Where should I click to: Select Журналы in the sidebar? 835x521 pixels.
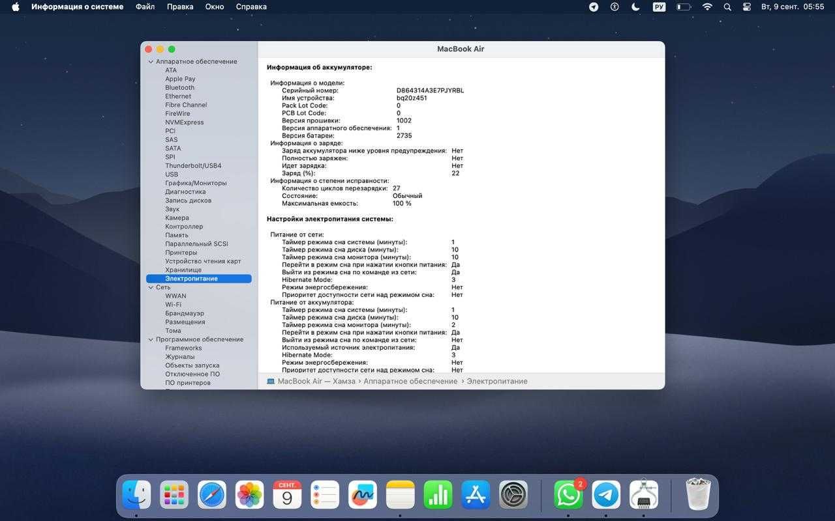click(x=179, y=357)
